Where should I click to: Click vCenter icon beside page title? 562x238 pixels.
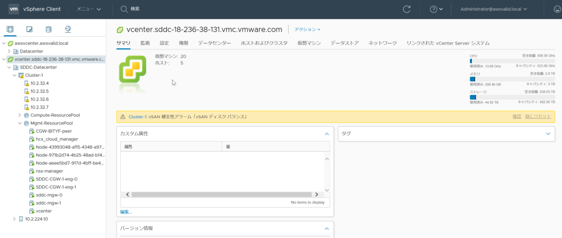[120, 30]
